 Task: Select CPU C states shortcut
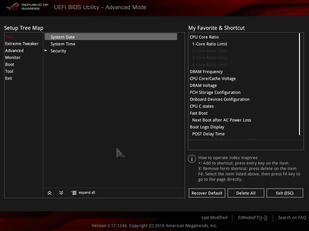click(x=202, y=106)
